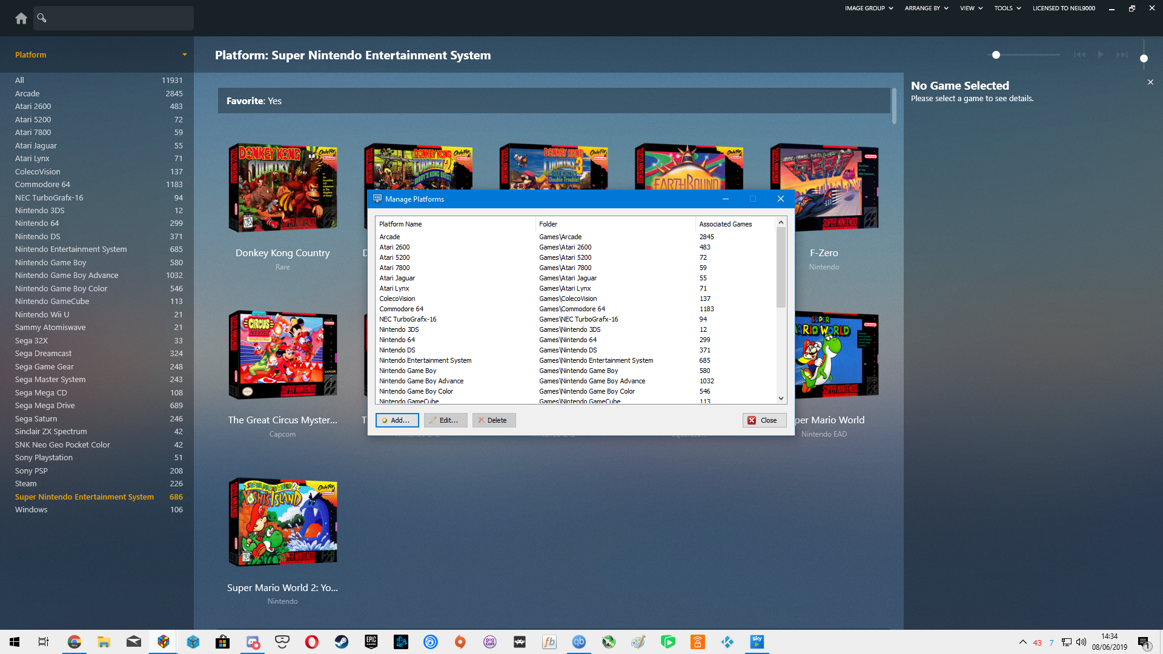The image size is (1163, 654).
Task: Click the search magnifier icon
Action: [42, 18]
